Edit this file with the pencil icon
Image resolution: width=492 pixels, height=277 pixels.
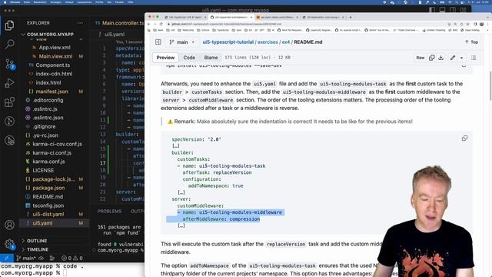[x=453, y=58]
